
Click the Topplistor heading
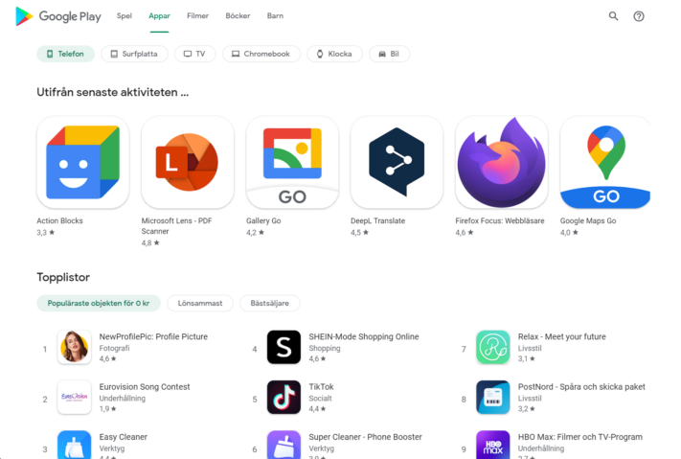point(63,277)
